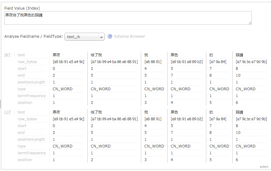
Task: Select LCF token text 黑色
Action: [174, 112]
